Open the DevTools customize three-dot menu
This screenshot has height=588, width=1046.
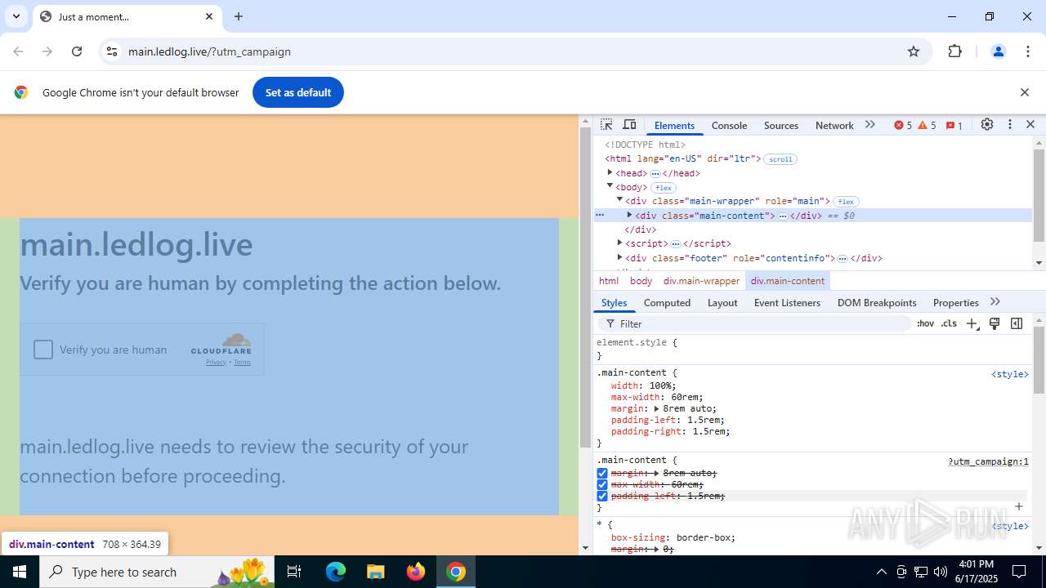click(x=1010, y=125)
